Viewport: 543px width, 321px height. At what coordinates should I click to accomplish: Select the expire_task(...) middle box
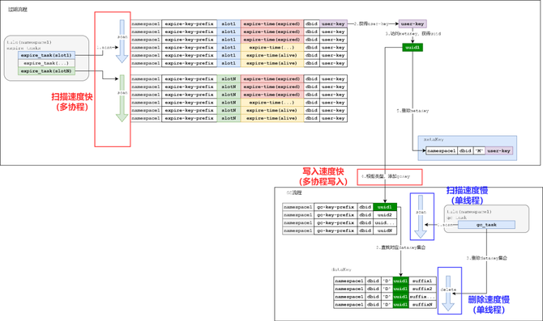46,63
